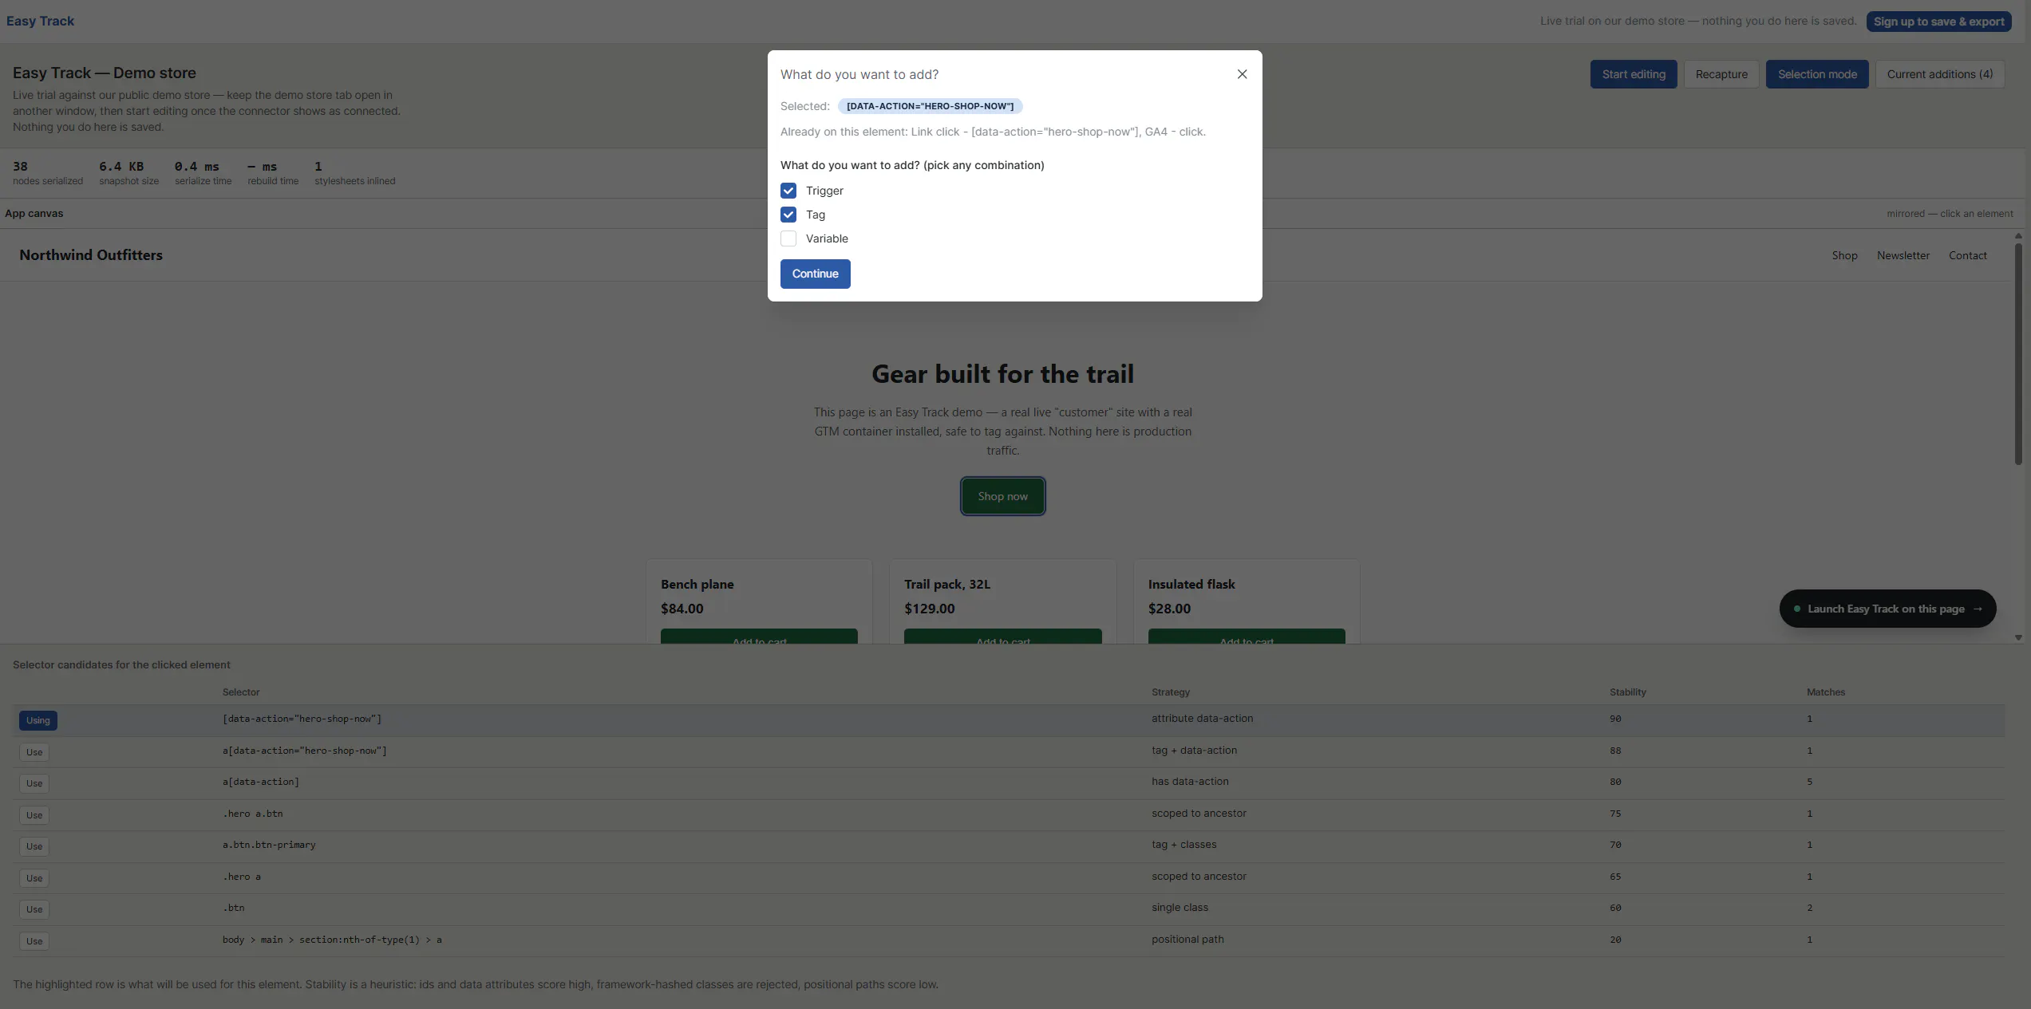Click the Trail pack, 32L product name
The image size is (2031, 1009).
(x=946, y=584)
